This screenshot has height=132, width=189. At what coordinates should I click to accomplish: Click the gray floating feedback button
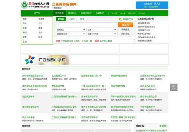click(x=174, y=87)
